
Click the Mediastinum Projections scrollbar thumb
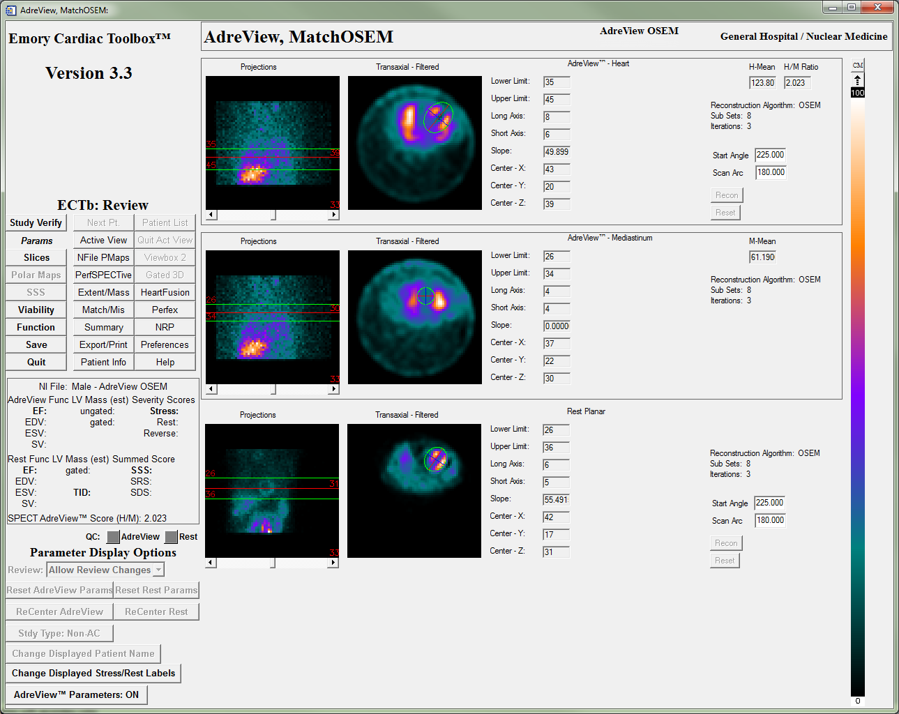click(x=273, y=389)
